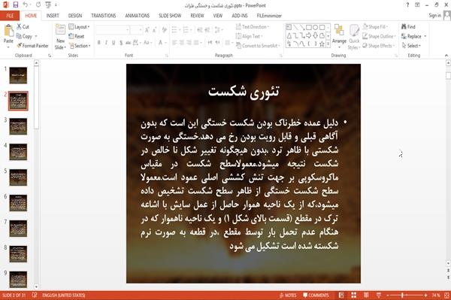
Task: Reset the slide layout with Reset
Action: pos(77,36)
